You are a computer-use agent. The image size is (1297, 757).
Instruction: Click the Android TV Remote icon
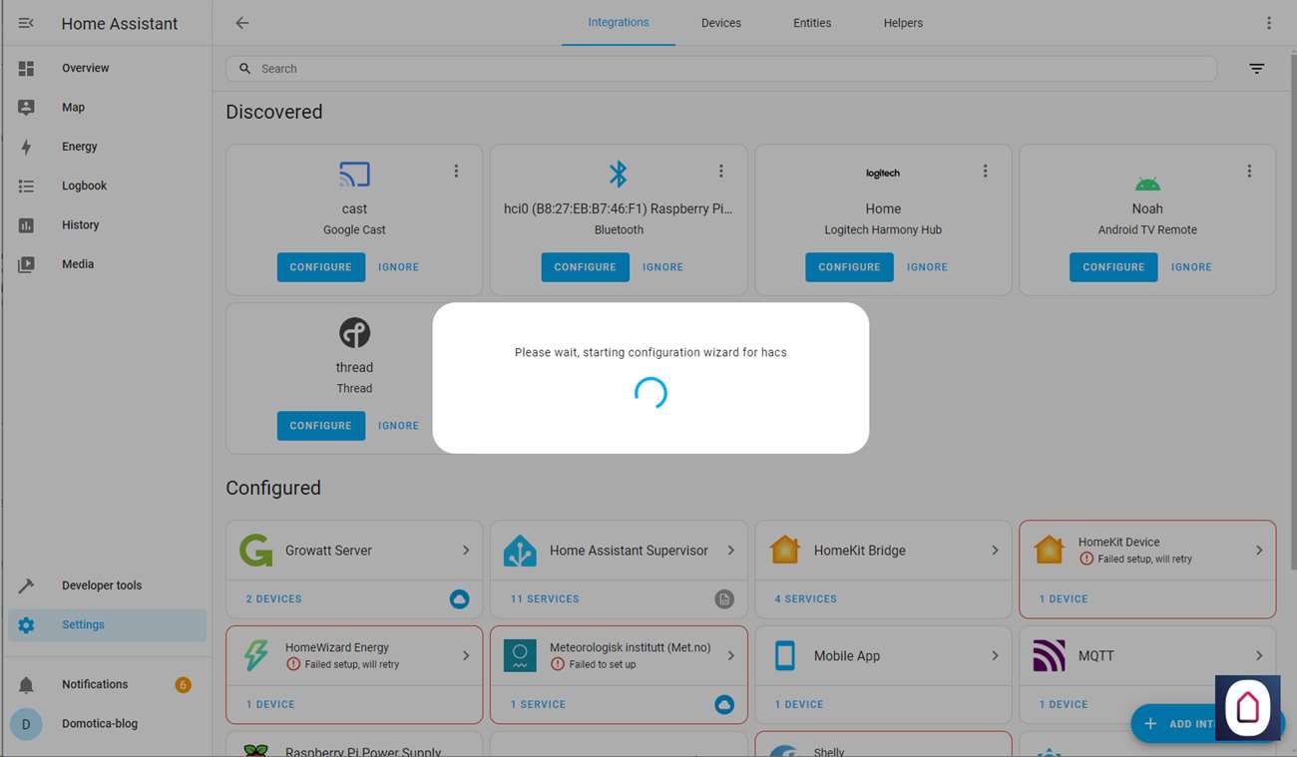(x=1147, y=184)
